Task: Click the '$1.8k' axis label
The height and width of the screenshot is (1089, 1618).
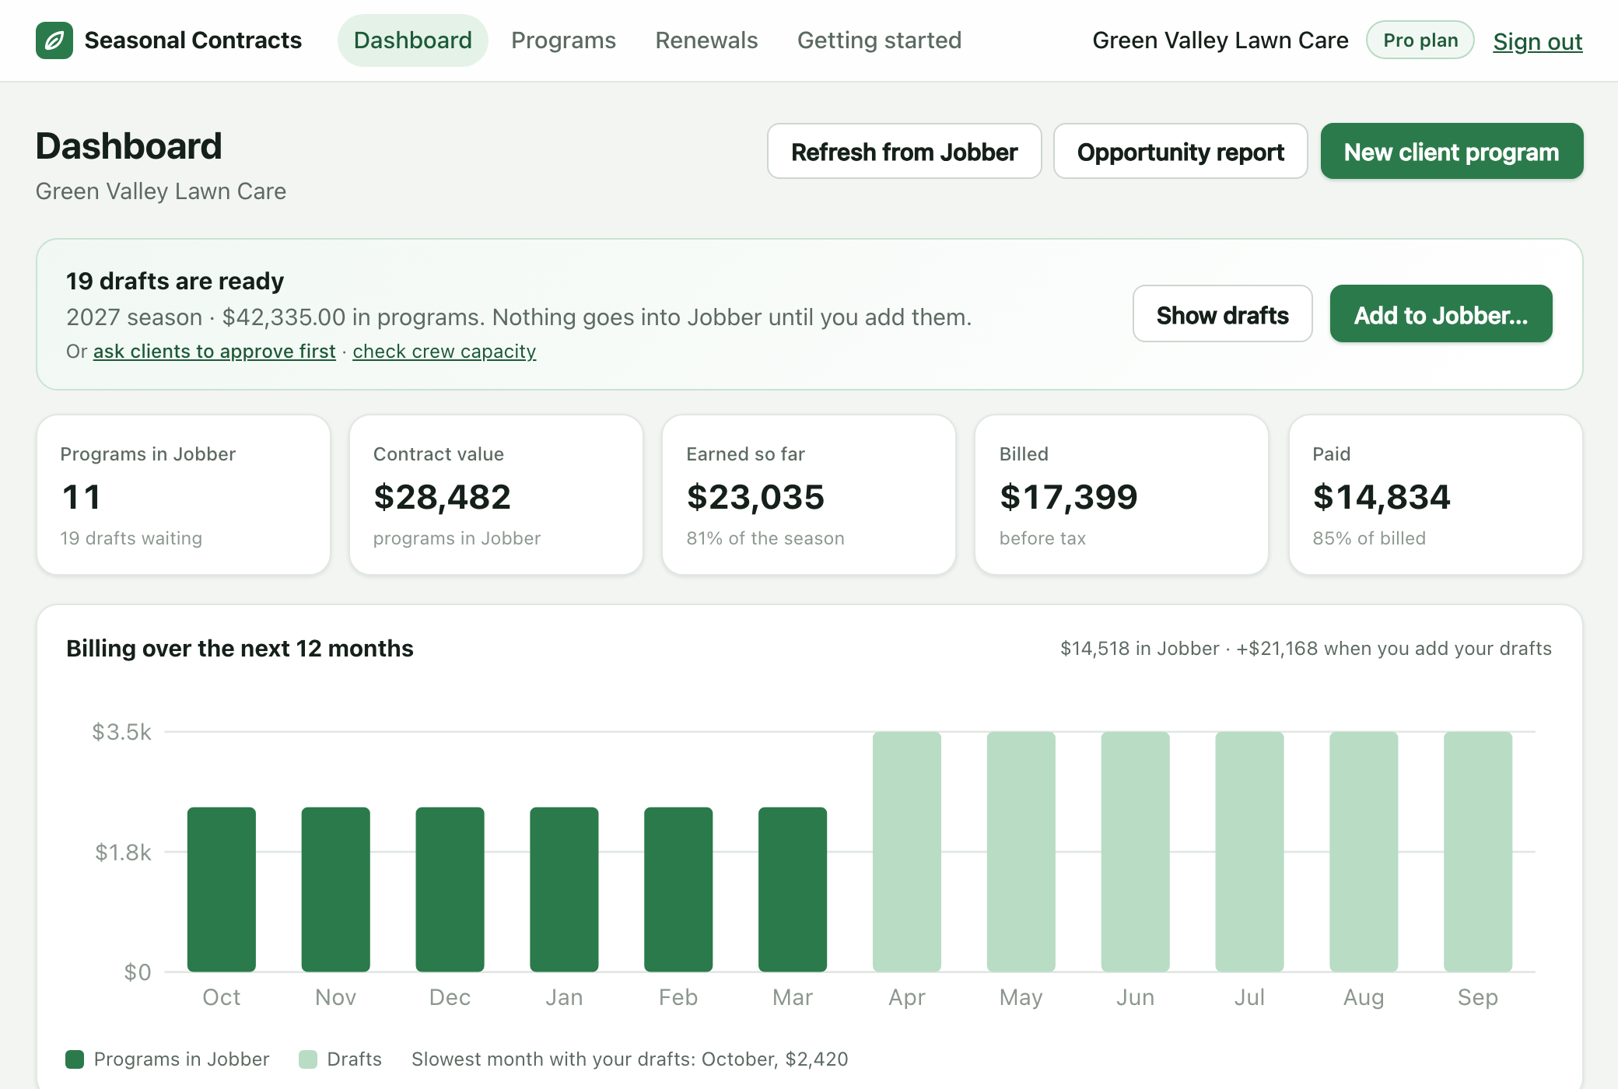Action: pos(123,853)
